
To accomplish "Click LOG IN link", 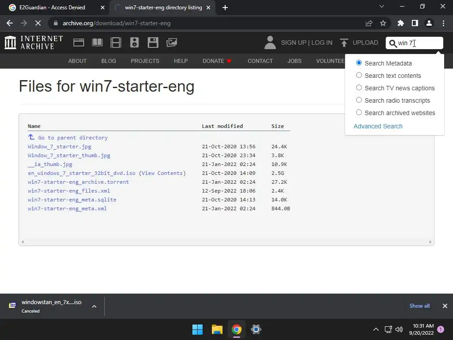I will [x=322, y=42].
